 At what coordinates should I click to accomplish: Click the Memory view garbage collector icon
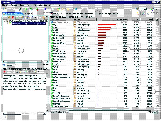pos(143,14)
